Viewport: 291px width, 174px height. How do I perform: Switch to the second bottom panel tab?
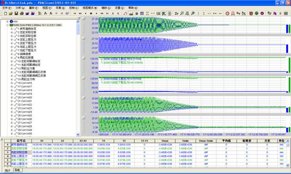coord(17,170)
